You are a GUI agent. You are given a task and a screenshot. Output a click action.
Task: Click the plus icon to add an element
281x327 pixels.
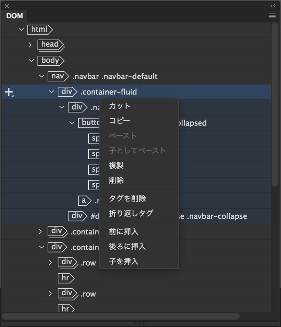pyautogui.click(x=9, y=92)
